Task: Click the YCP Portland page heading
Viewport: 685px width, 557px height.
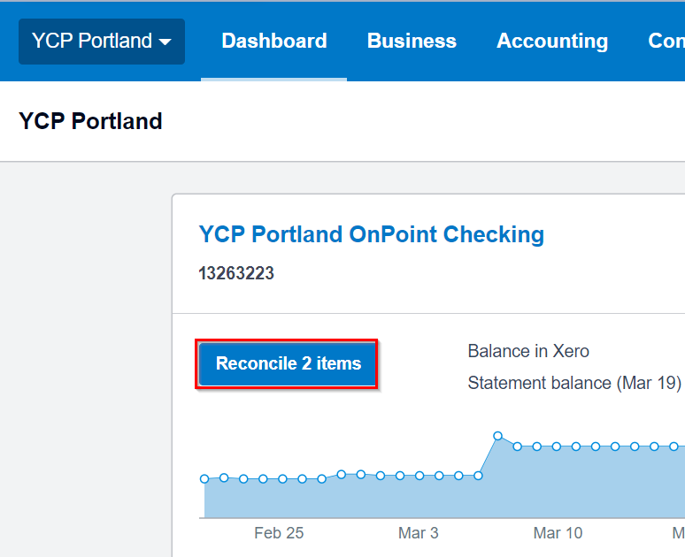Action: [90, 121]
